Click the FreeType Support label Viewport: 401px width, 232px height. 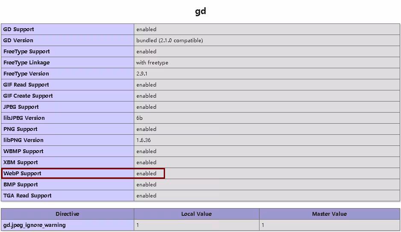point(27,52)
